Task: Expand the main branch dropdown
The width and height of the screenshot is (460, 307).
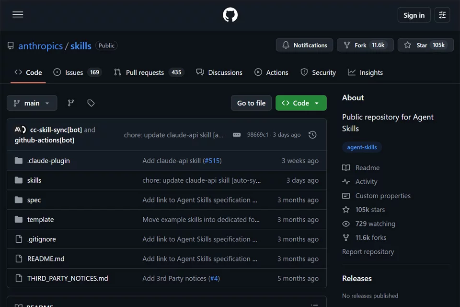Action: point(32,103)
